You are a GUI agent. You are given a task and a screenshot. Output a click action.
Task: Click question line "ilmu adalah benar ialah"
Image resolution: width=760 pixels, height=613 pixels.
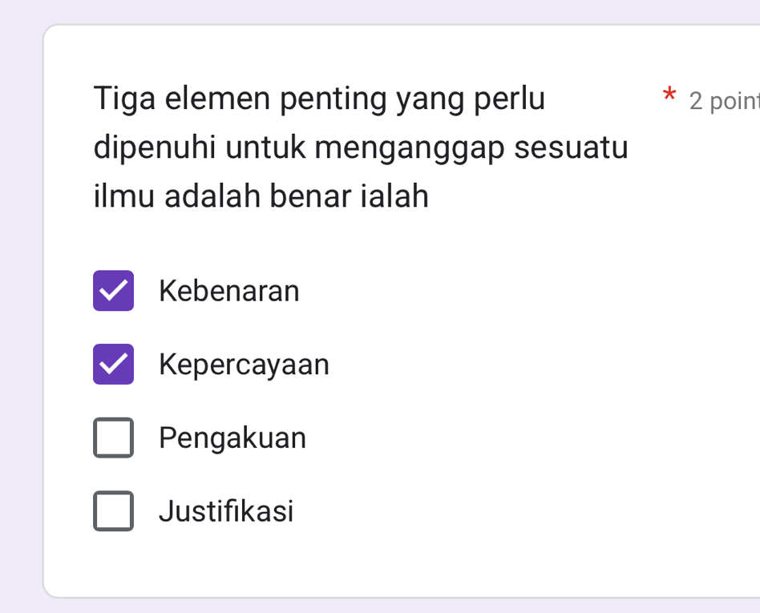[261, 196]
